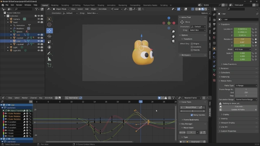The width and height of the screenshot is (260, 146).
Task: Toggle visibility of Light.001 in outliner
Action: (39, 50)
